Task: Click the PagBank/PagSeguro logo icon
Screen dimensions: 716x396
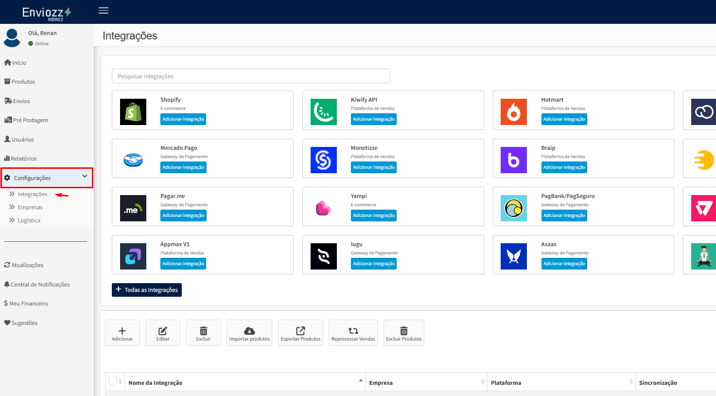Action: (514, 208)
